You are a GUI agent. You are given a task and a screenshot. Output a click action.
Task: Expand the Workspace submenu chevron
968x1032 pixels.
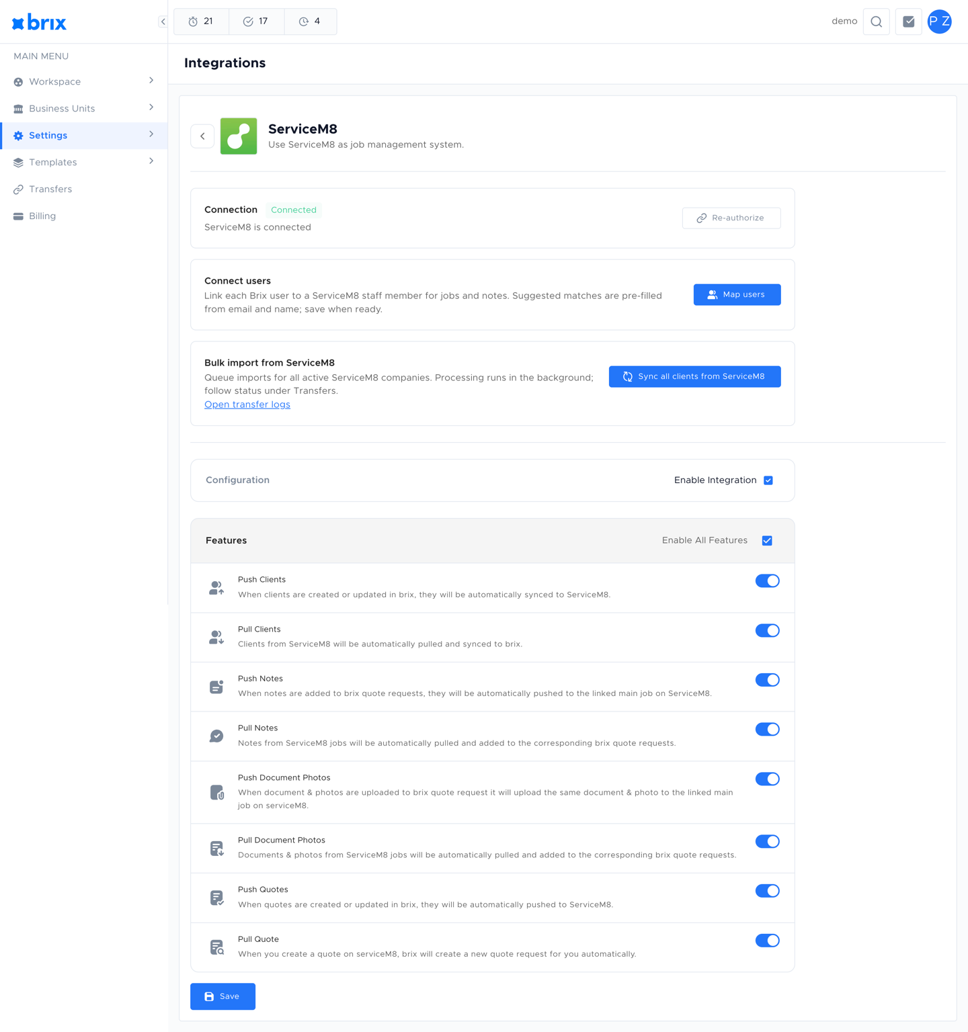pos(151,81)
